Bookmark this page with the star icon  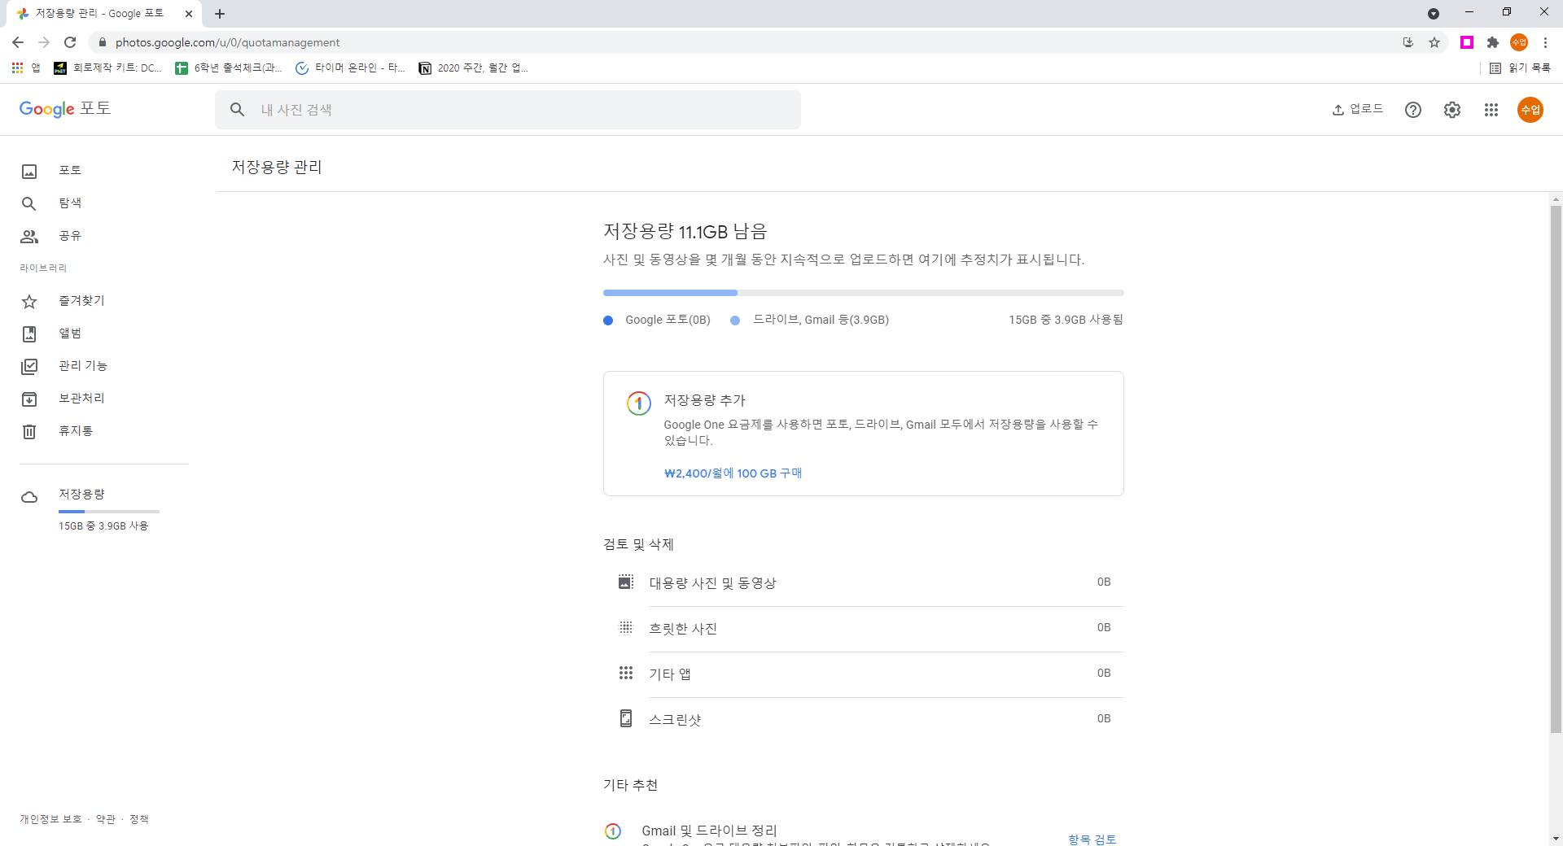pyautogui.click(x=1434, y=42)
